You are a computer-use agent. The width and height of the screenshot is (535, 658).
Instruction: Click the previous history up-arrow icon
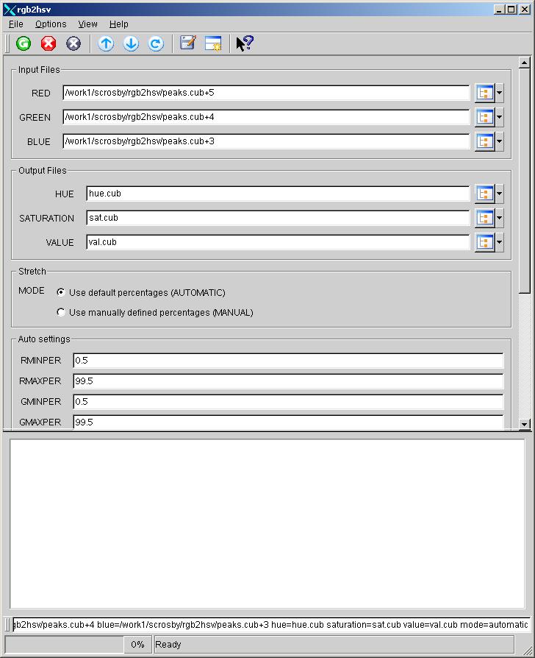pyautogui.click(x=106, y=43)
